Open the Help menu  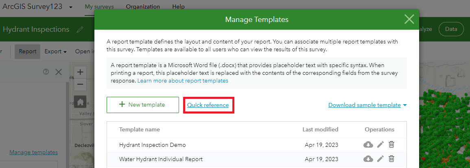(x=178, y=7)
